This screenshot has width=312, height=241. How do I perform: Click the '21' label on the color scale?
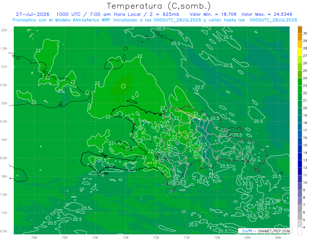pos(305,101)
